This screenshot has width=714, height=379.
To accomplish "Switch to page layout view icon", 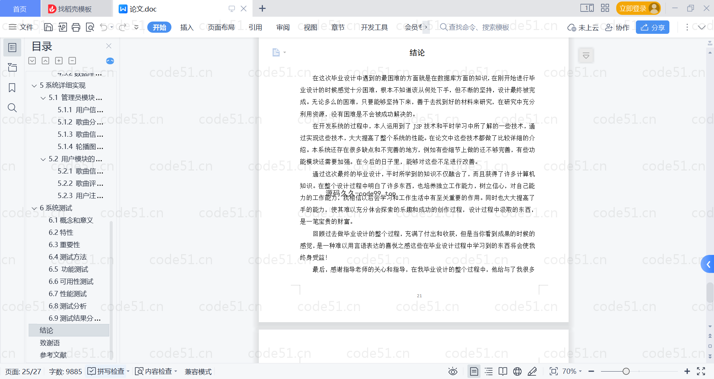I will (474, 371).
